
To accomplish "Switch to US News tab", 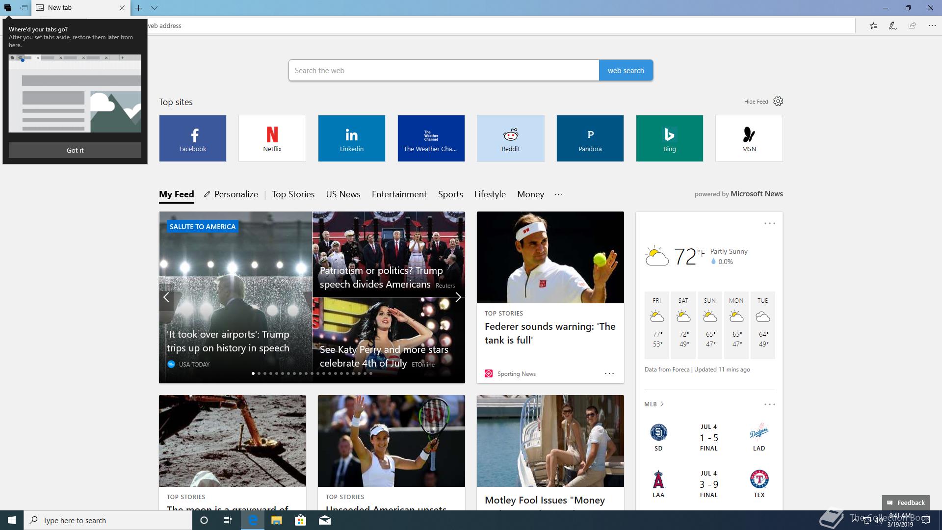I will [343, 194].
